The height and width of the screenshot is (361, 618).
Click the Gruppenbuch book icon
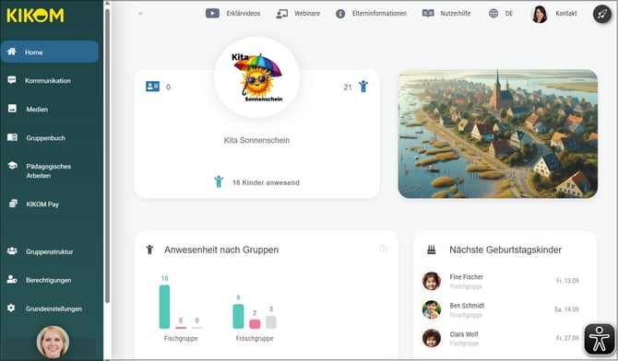(12, 137)
